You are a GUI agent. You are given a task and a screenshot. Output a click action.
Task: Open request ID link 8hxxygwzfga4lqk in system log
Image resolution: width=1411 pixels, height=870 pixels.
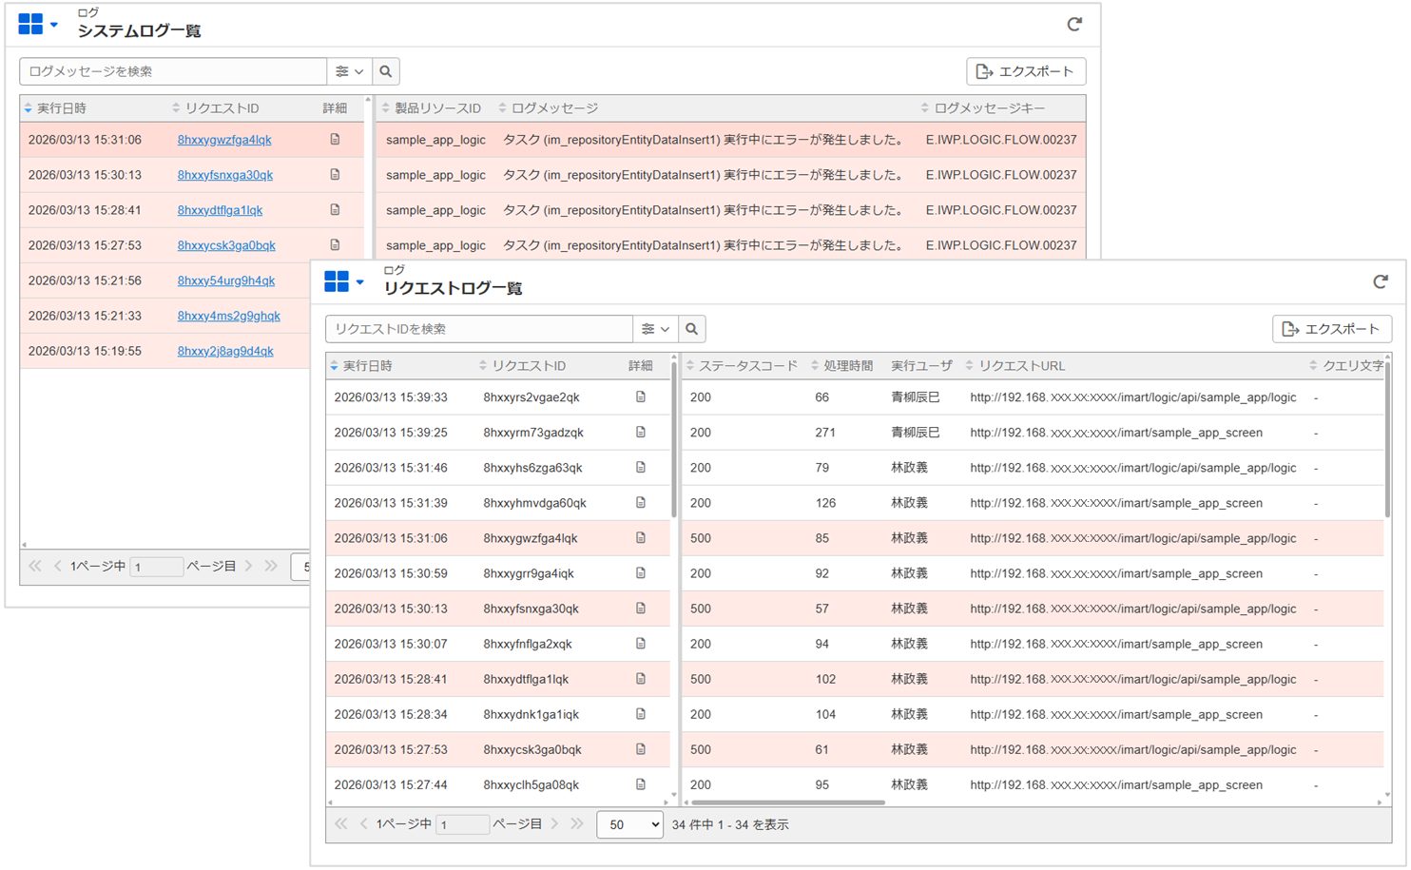pyautogui.click(x=224, y=140)
